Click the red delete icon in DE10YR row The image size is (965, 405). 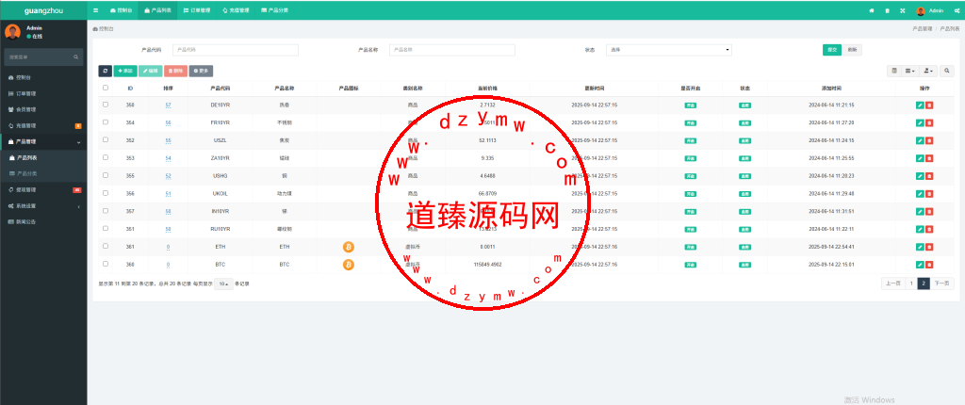tap(929, 105)
